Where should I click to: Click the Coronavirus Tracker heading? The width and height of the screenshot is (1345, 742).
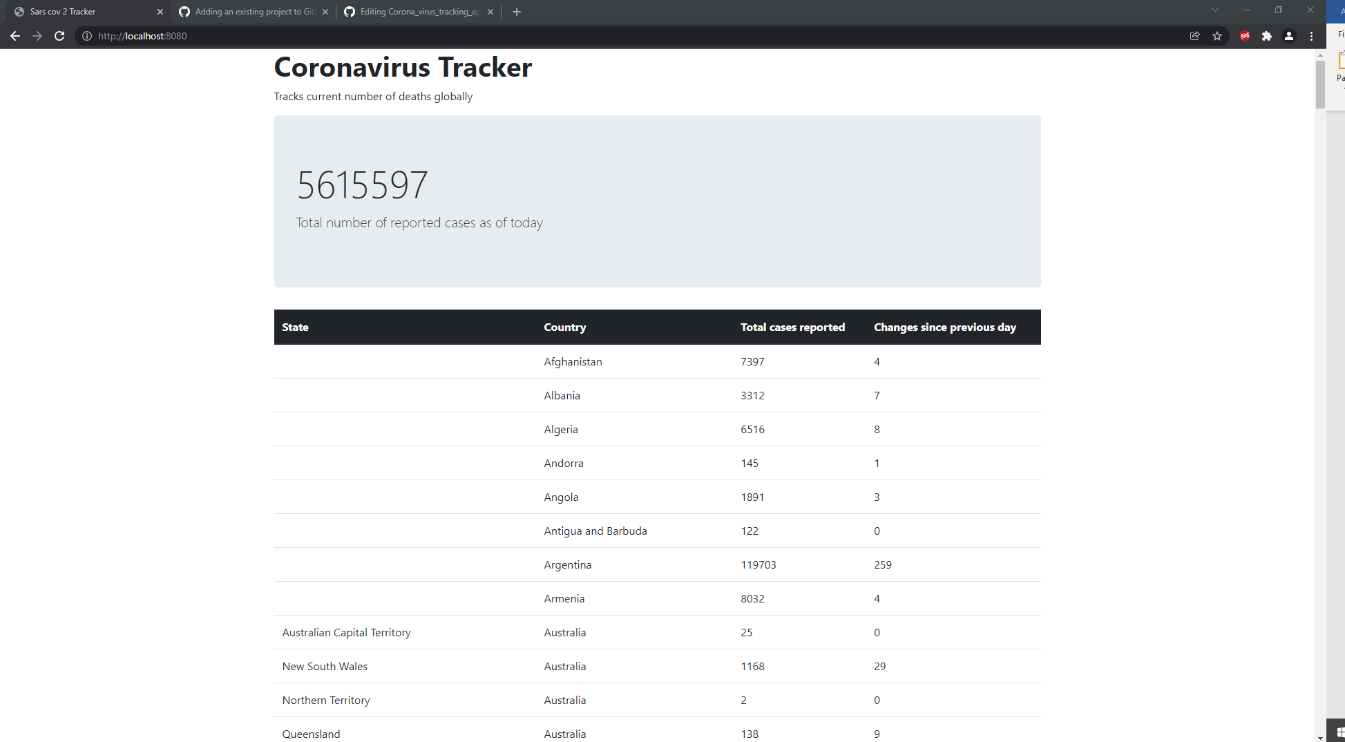click(403, 68)
